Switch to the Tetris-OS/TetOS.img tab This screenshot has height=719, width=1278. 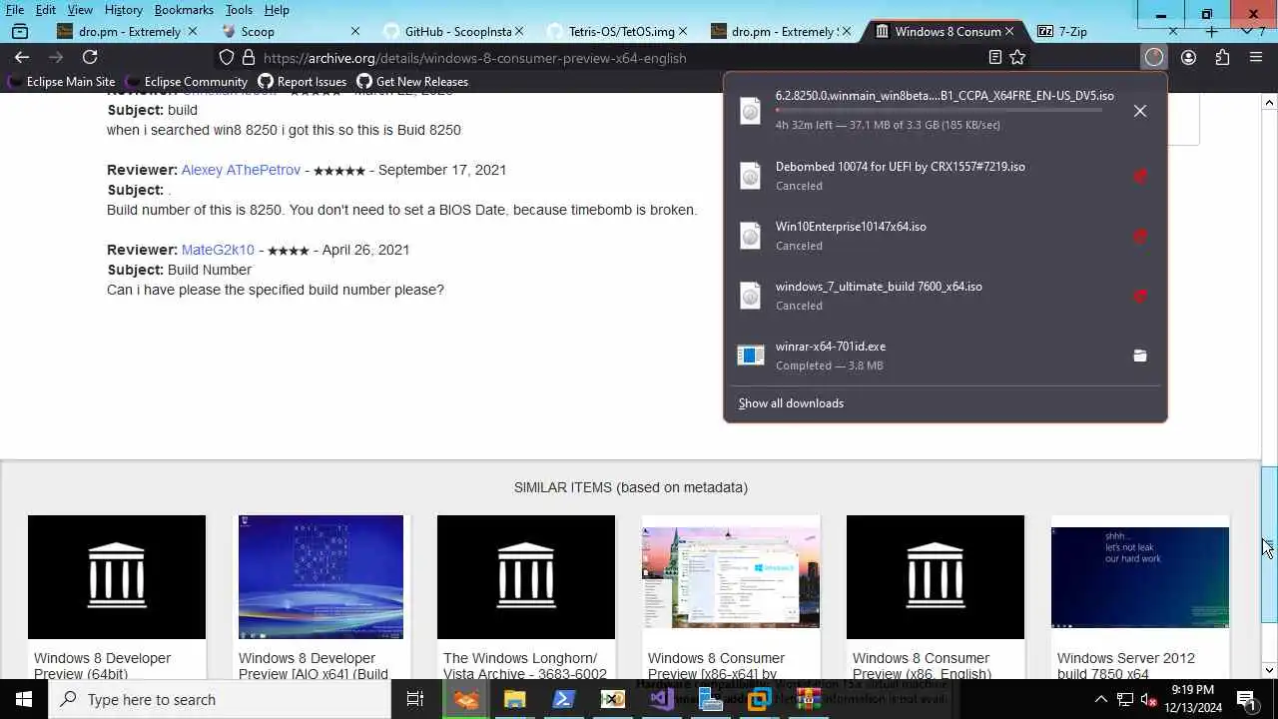pyautogui.click(x=617, y=31)
